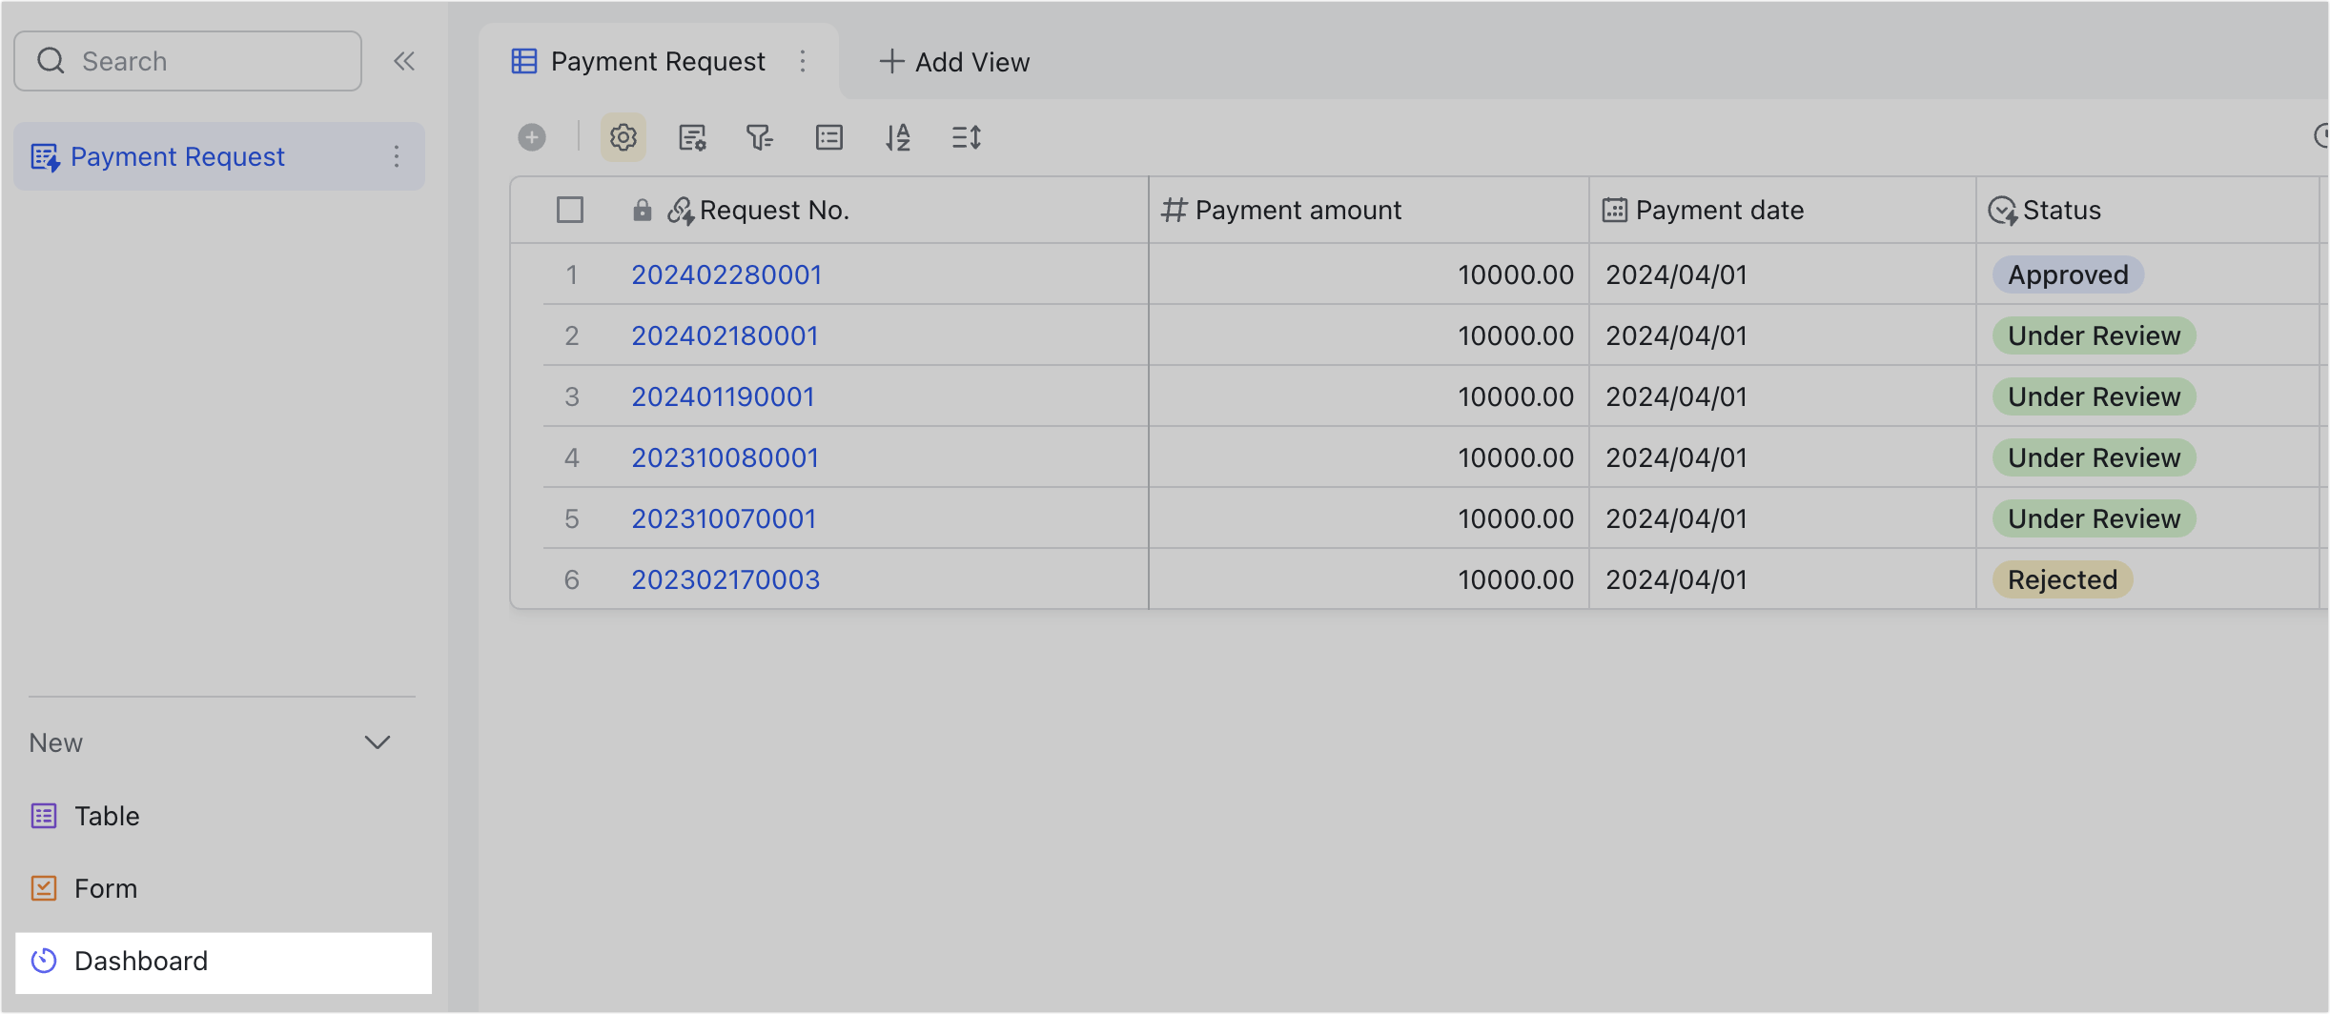Open Payment Request view options menu
Image resolution: width=2330 pixels, height=1014 pixels.
point(803,61)
